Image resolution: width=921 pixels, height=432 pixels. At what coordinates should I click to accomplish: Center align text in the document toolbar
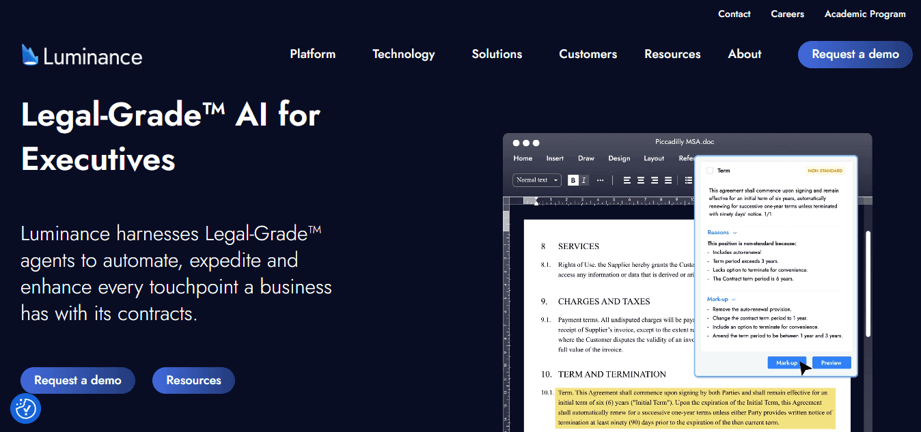641,180
